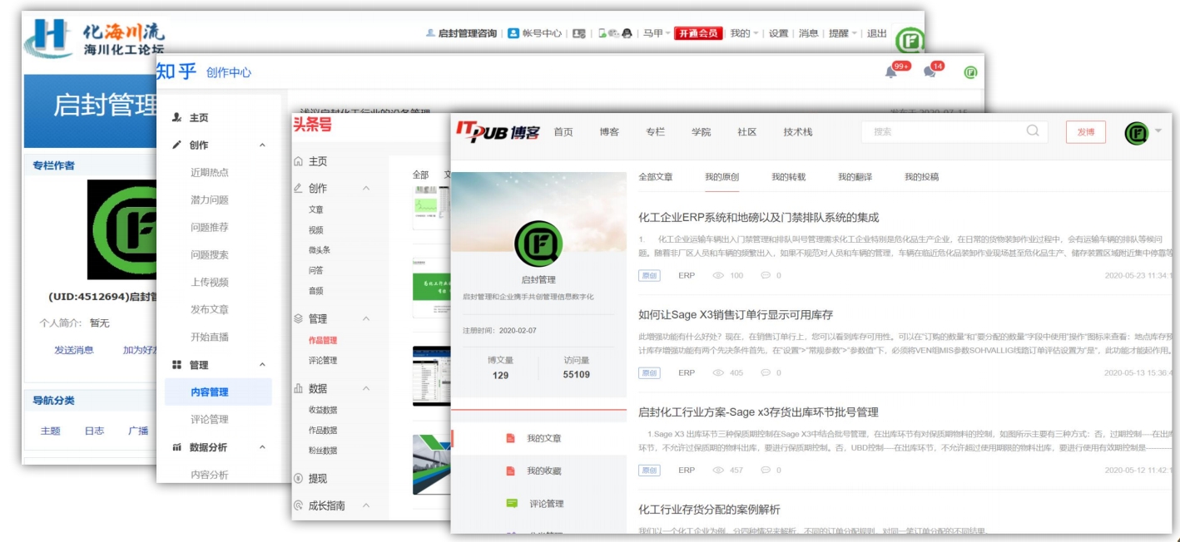
Task: Click the user avatar in 知乎 header
Action: point(970,72)
